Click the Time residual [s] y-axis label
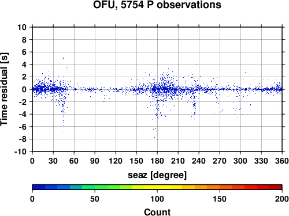The width and height of the screenshot is (289, 216). point(4,89)
